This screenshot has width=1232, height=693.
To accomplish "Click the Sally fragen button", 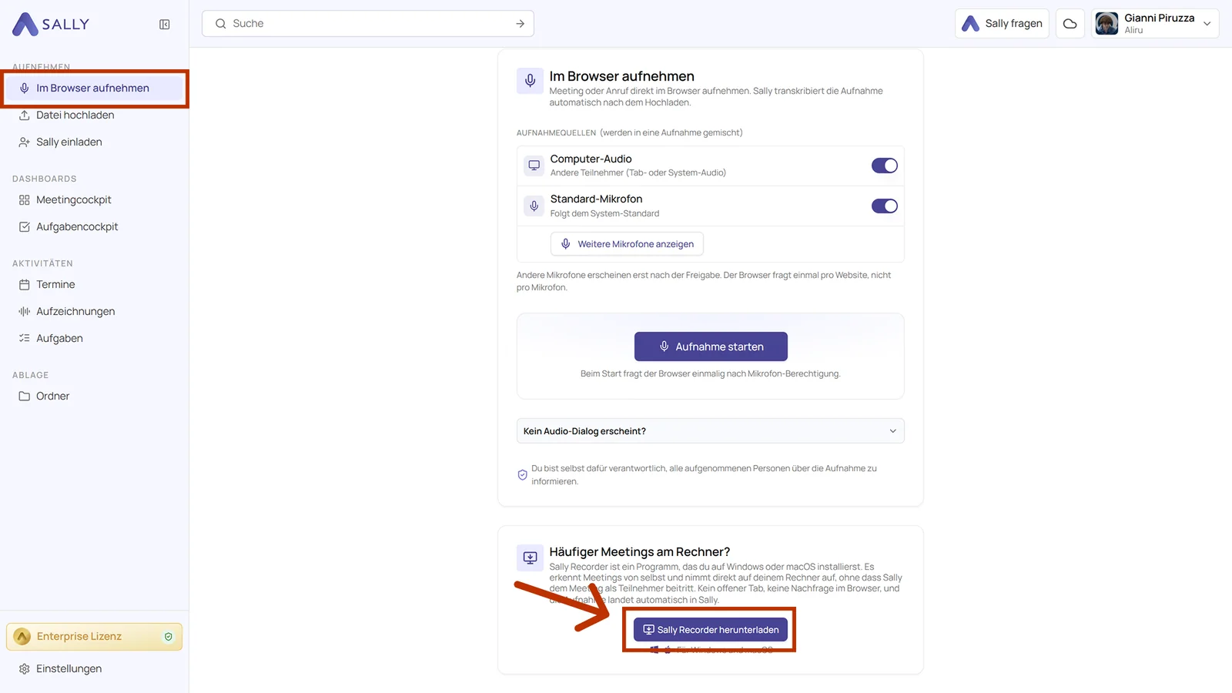I will click(1002, 24).
